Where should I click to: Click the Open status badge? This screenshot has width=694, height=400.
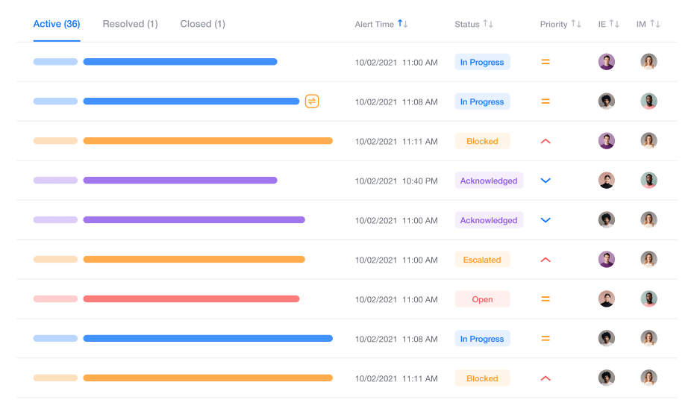coord(482,299)
